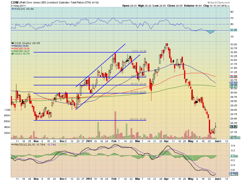241x181 pixels.
Task: Click the 38.2%: 30.93 Fibonacci label
Action: [x=139, y=76]
